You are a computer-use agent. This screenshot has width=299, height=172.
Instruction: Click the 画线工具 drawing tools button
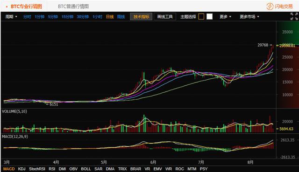click(165, 17)
